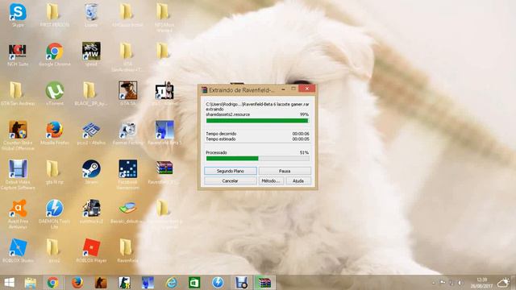516x290 pixels.
Task: Select the FIRST PERSON desktop folder
Action: (55, 15)
